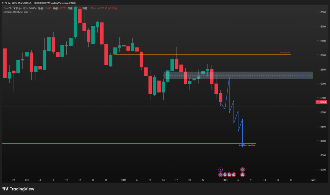330x195 pixels.
Task: Select the Daily FVG BISI label
Action: (306, 75)
